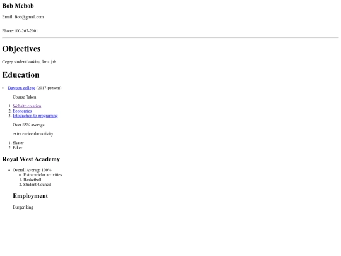
Task: Open the Intoduction to programing link
Action: [35, 116]
